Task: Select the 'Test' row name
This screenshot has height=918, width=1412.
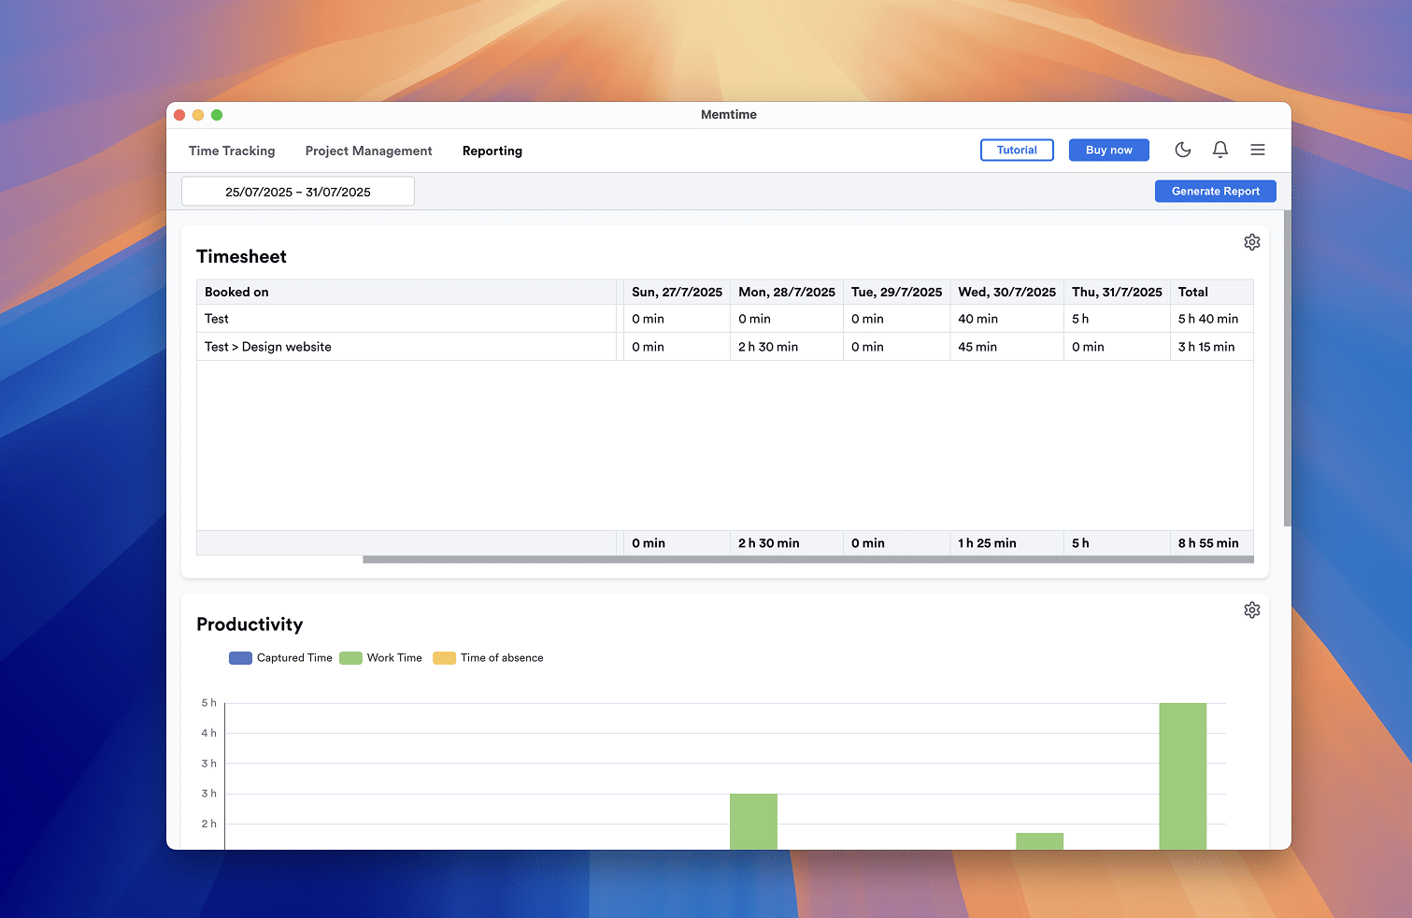Action: pos(217,319)
